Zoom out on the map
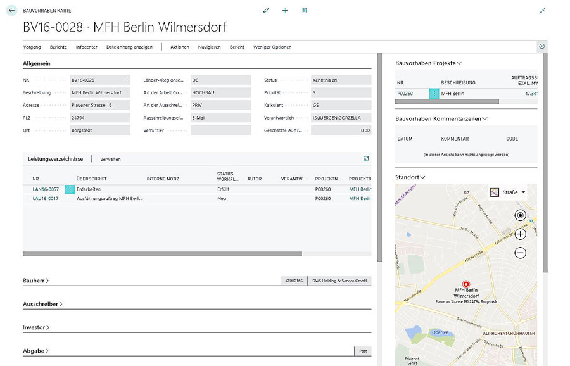This screenshot has width=570, height=366. [521, 253]
